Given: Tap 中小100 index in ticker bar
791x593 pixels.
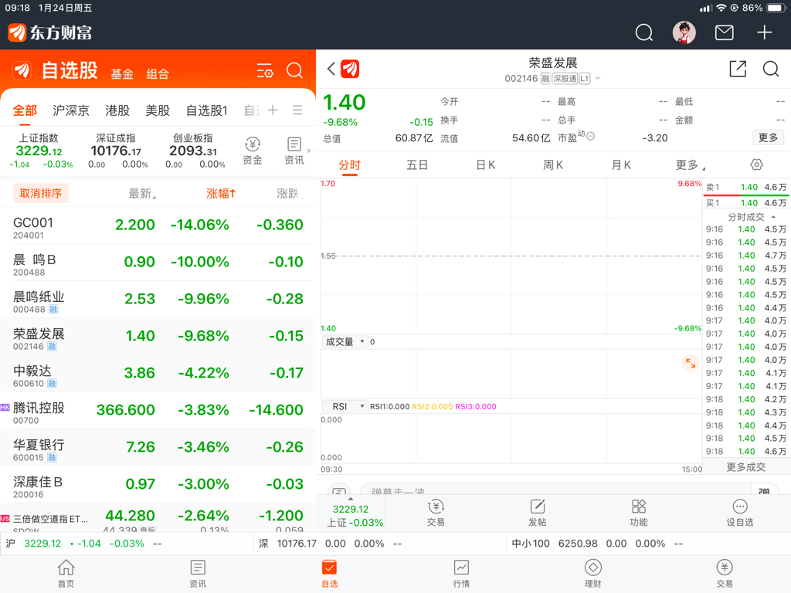Looking at the screenshot, I should click(597, 544).
